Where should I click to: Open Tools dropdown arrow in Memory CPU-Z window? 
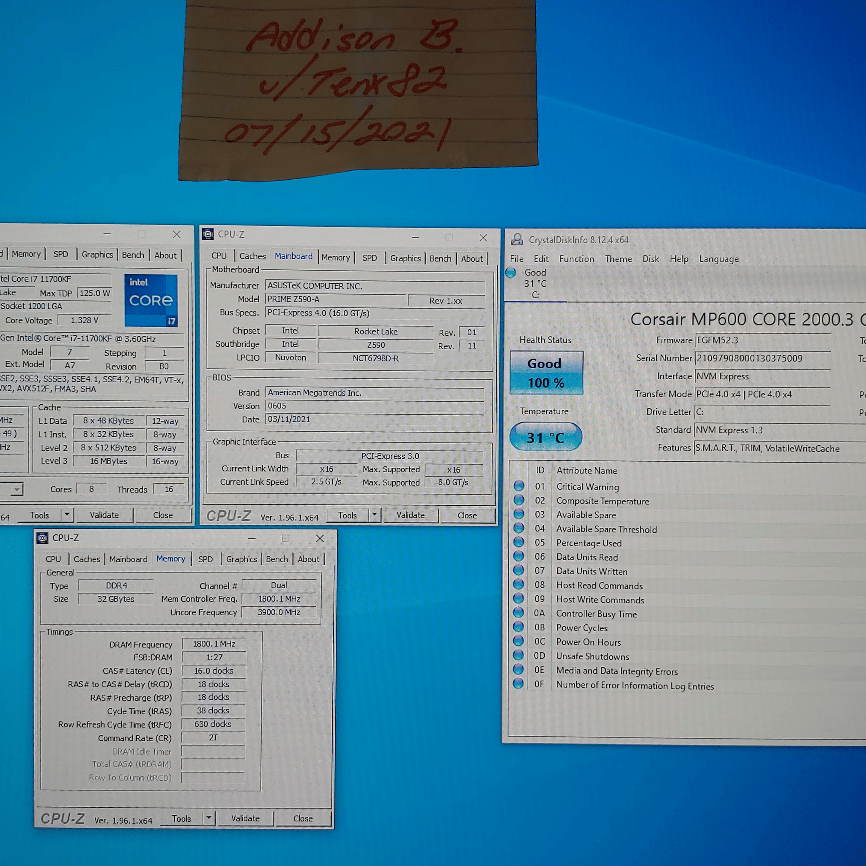coord(209,818)
